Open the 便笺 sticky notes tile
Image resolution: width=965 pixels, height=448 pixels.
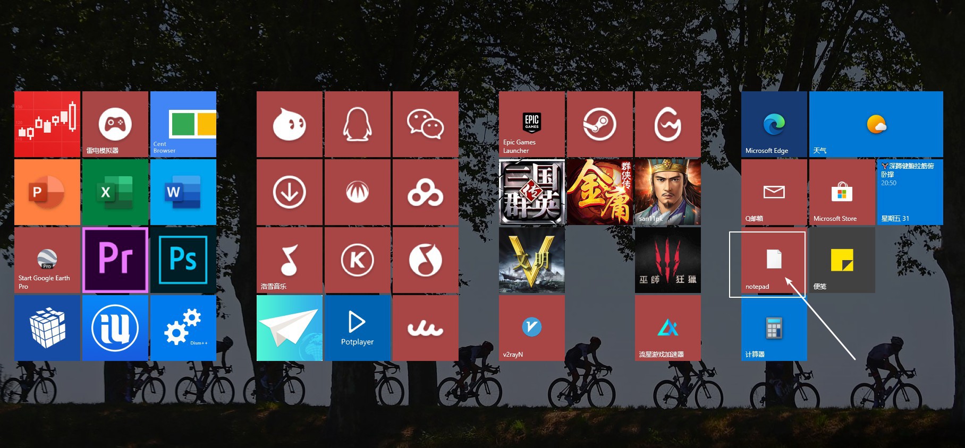pyautogui.click(x=842, y=260)
